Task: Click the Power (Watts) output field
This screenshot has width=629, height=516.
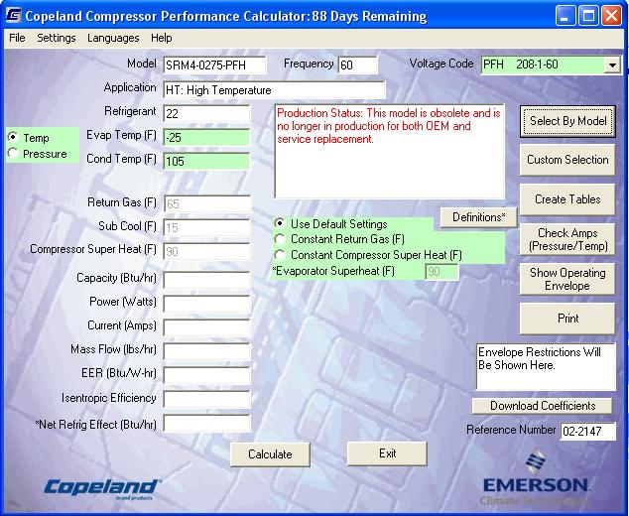Action: tap(207, 304)
